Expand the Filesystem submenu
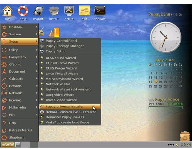Image resolution: width=192 pixels, height=149 pixels. tap(20, 57)
